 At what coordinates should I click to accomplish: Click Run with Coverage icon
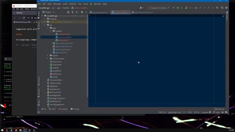pos(182,8)
